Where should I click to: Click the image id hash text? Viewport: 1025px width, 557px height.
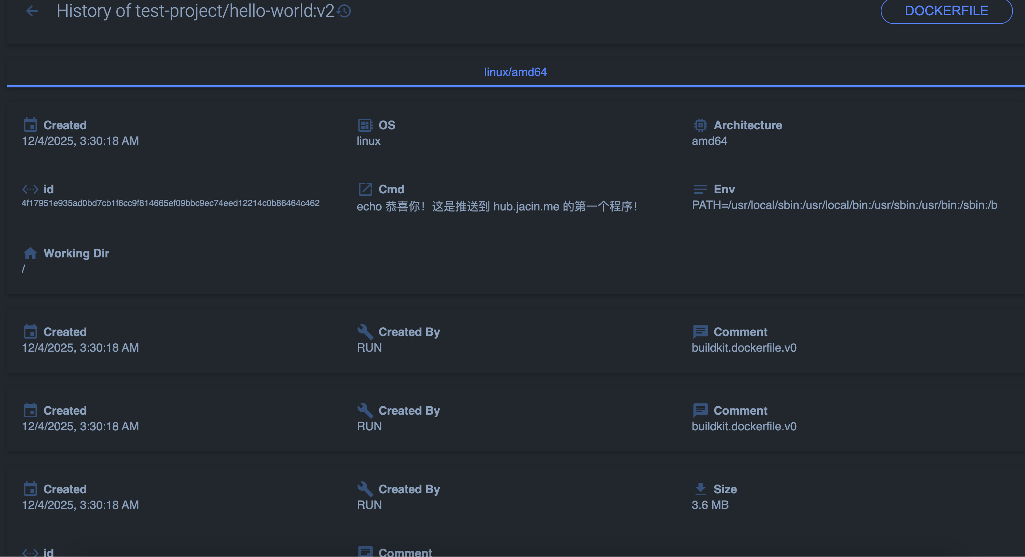170,203
